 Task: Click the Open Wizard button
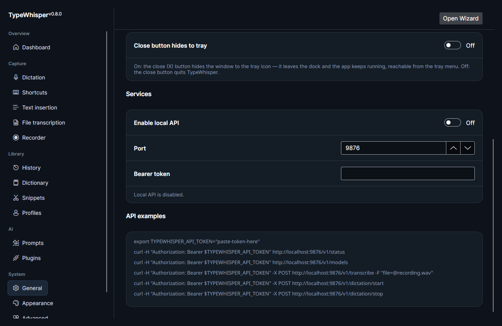tap(461, 18)
